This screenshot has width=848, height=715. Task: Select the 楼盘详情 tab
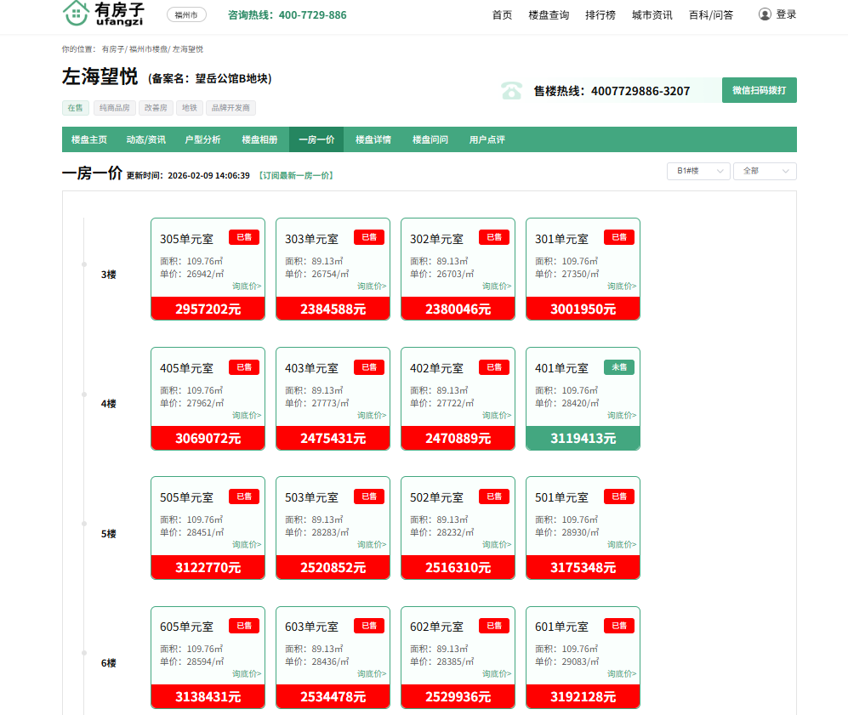tap(373, 139)
